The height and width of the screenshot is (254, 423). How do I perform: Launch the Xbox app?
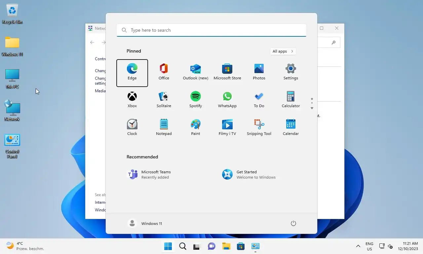pyautogui.click(x=132, y=101)
